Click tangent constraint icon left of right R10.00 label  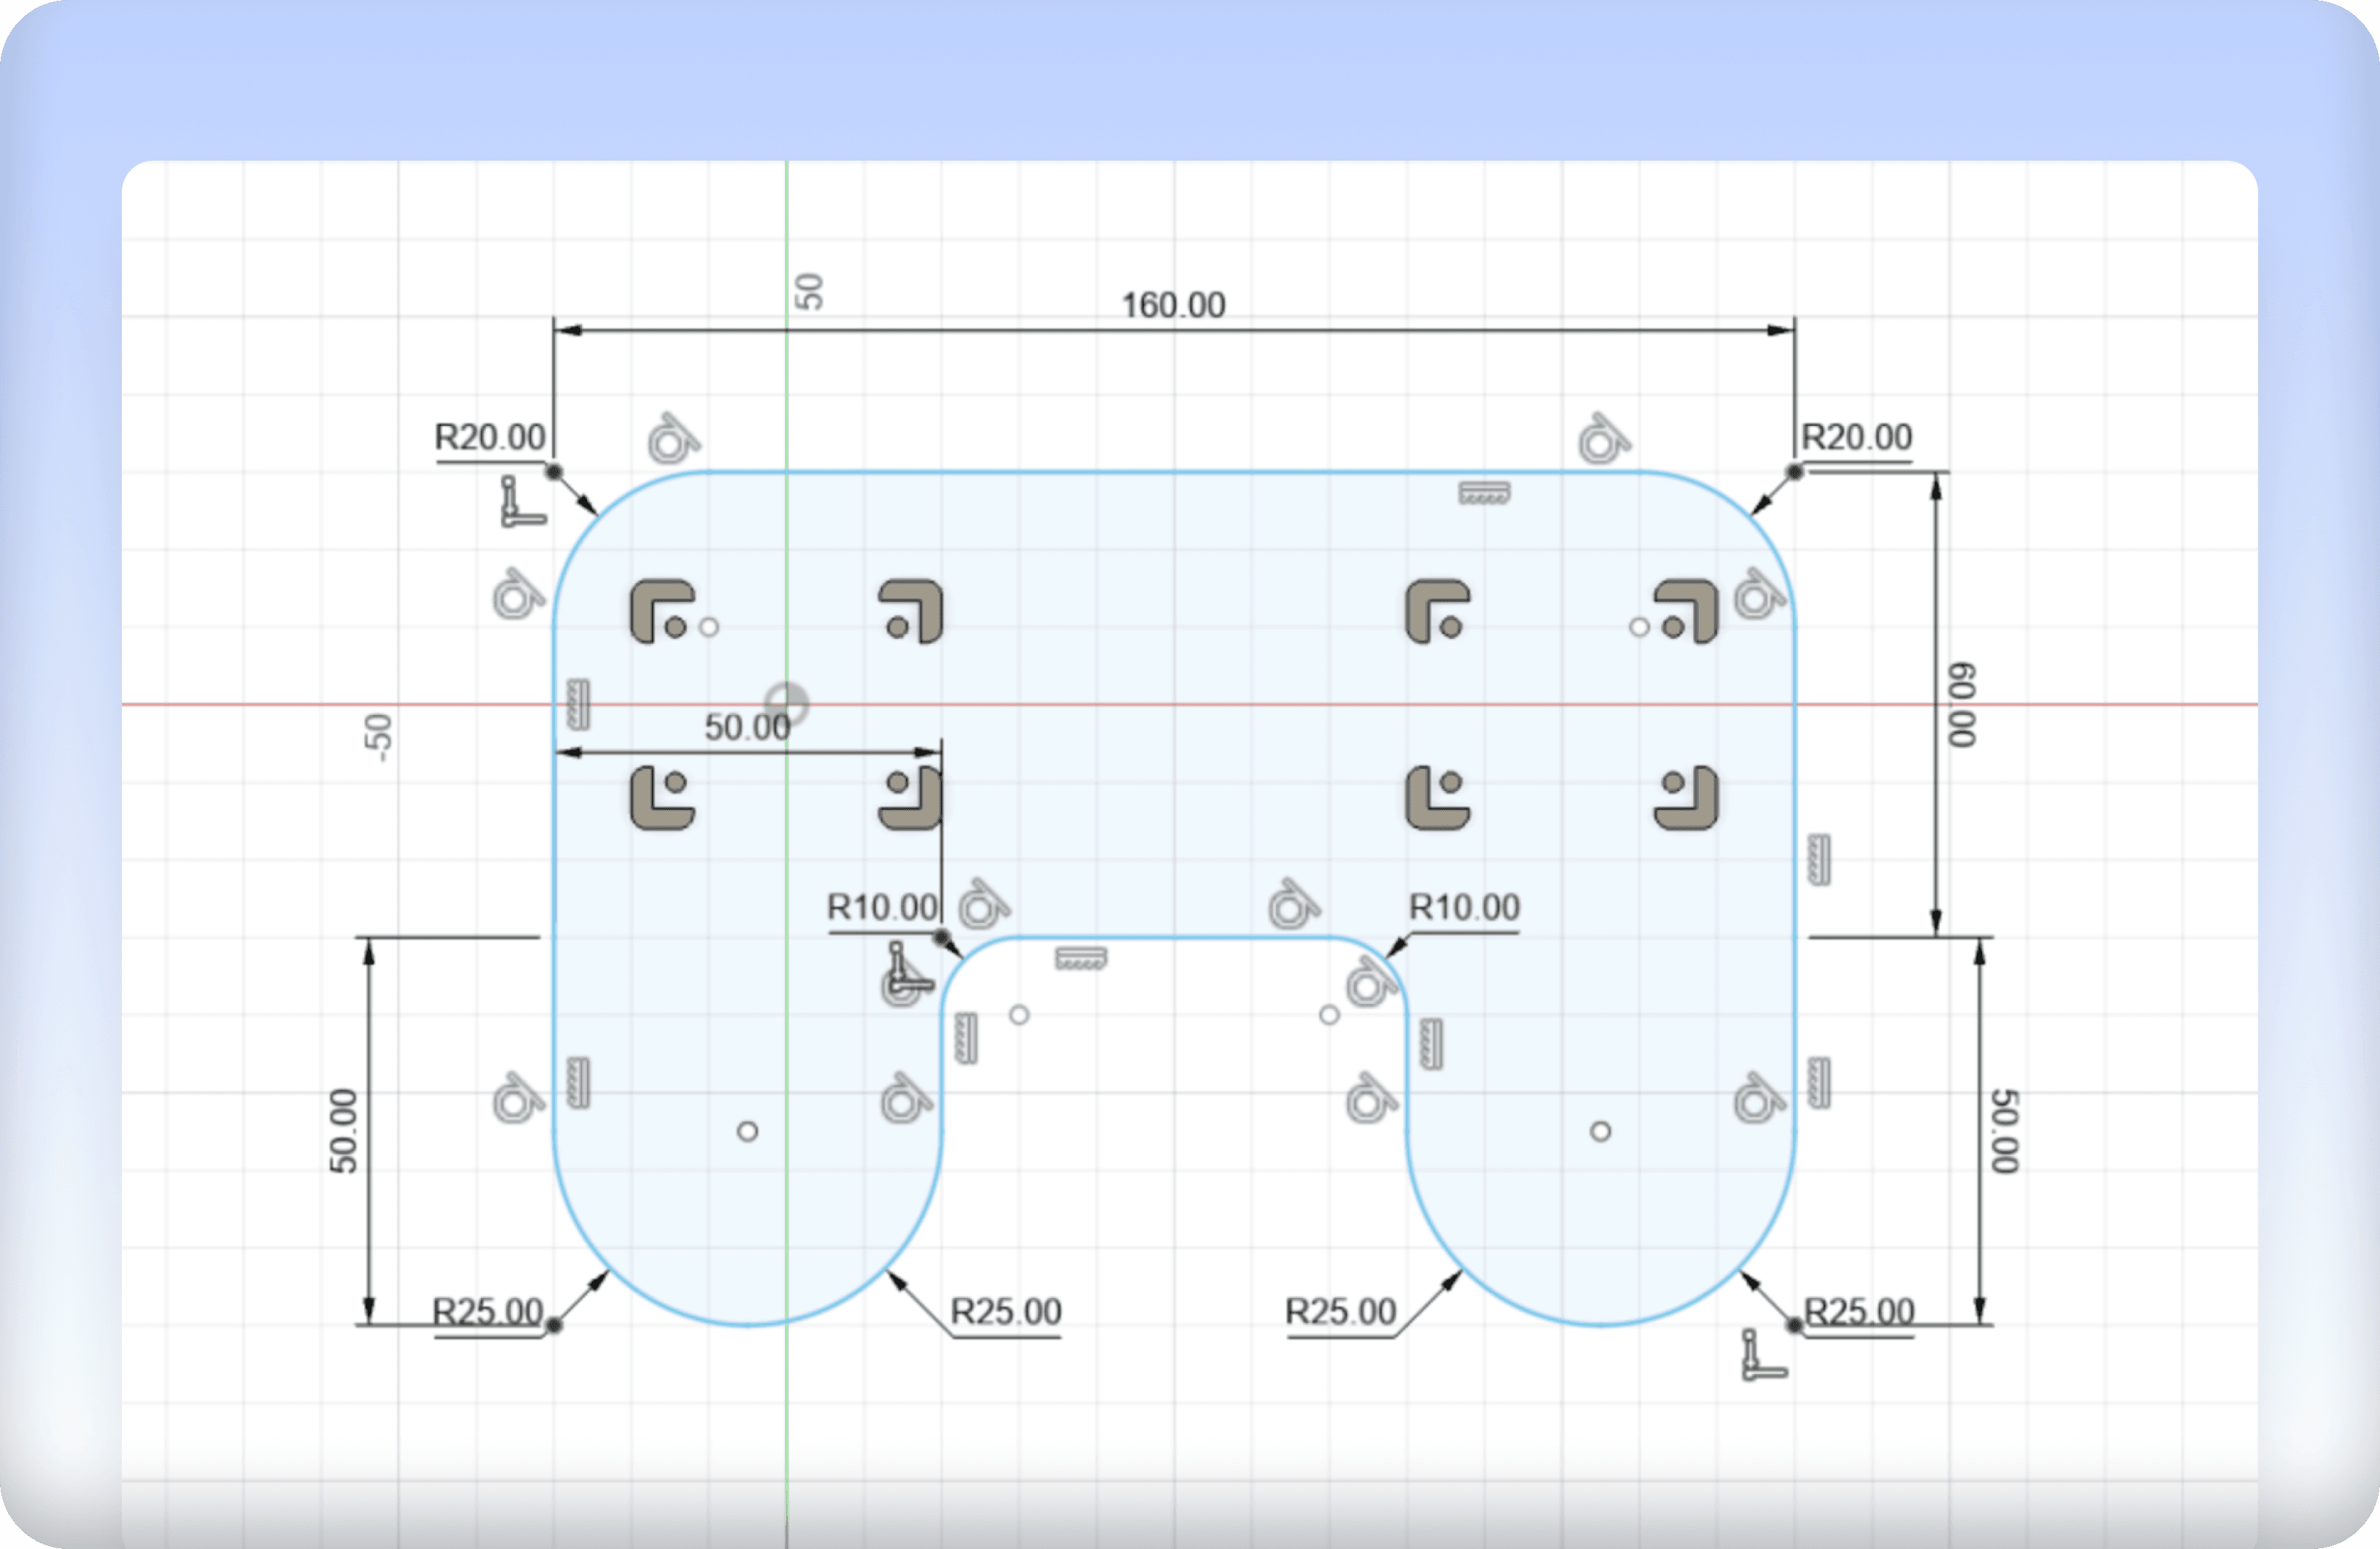pyautogui.click(x=1293, y=904)
